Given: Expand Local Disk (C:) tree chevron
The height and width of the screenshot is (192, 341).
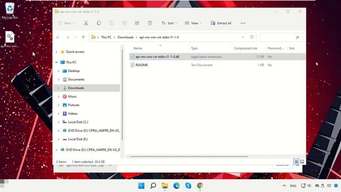Looking at the screenshot, I should (59, 122).
